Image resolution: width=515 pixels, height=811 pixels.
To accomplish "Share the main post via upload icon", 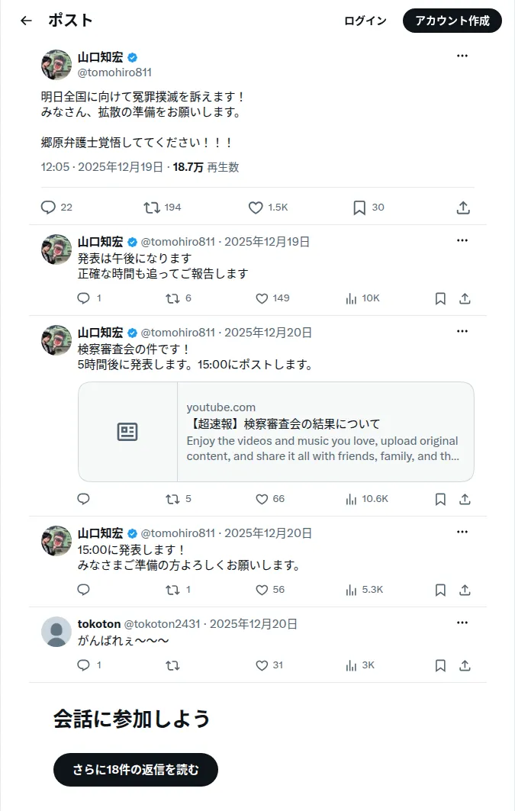I will [463, 208].
